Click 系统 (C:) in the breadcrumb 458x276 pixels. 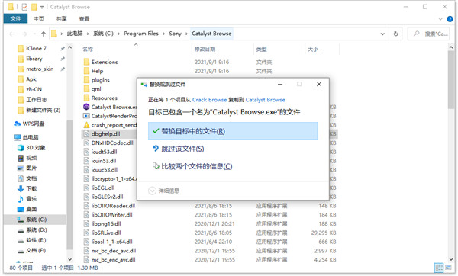(103, 34)
